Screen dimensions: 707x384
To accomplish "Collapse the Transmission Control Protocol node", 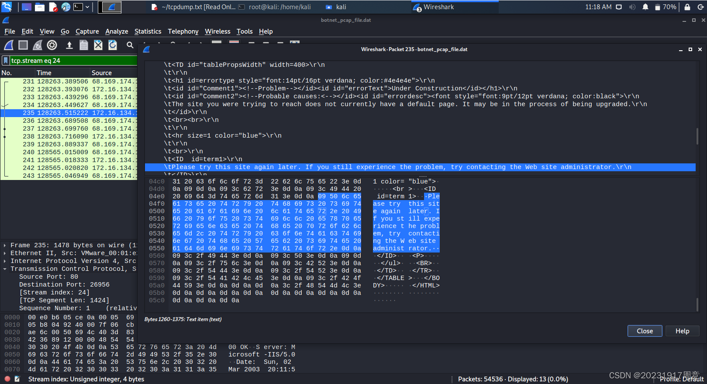I will (5, 269).
